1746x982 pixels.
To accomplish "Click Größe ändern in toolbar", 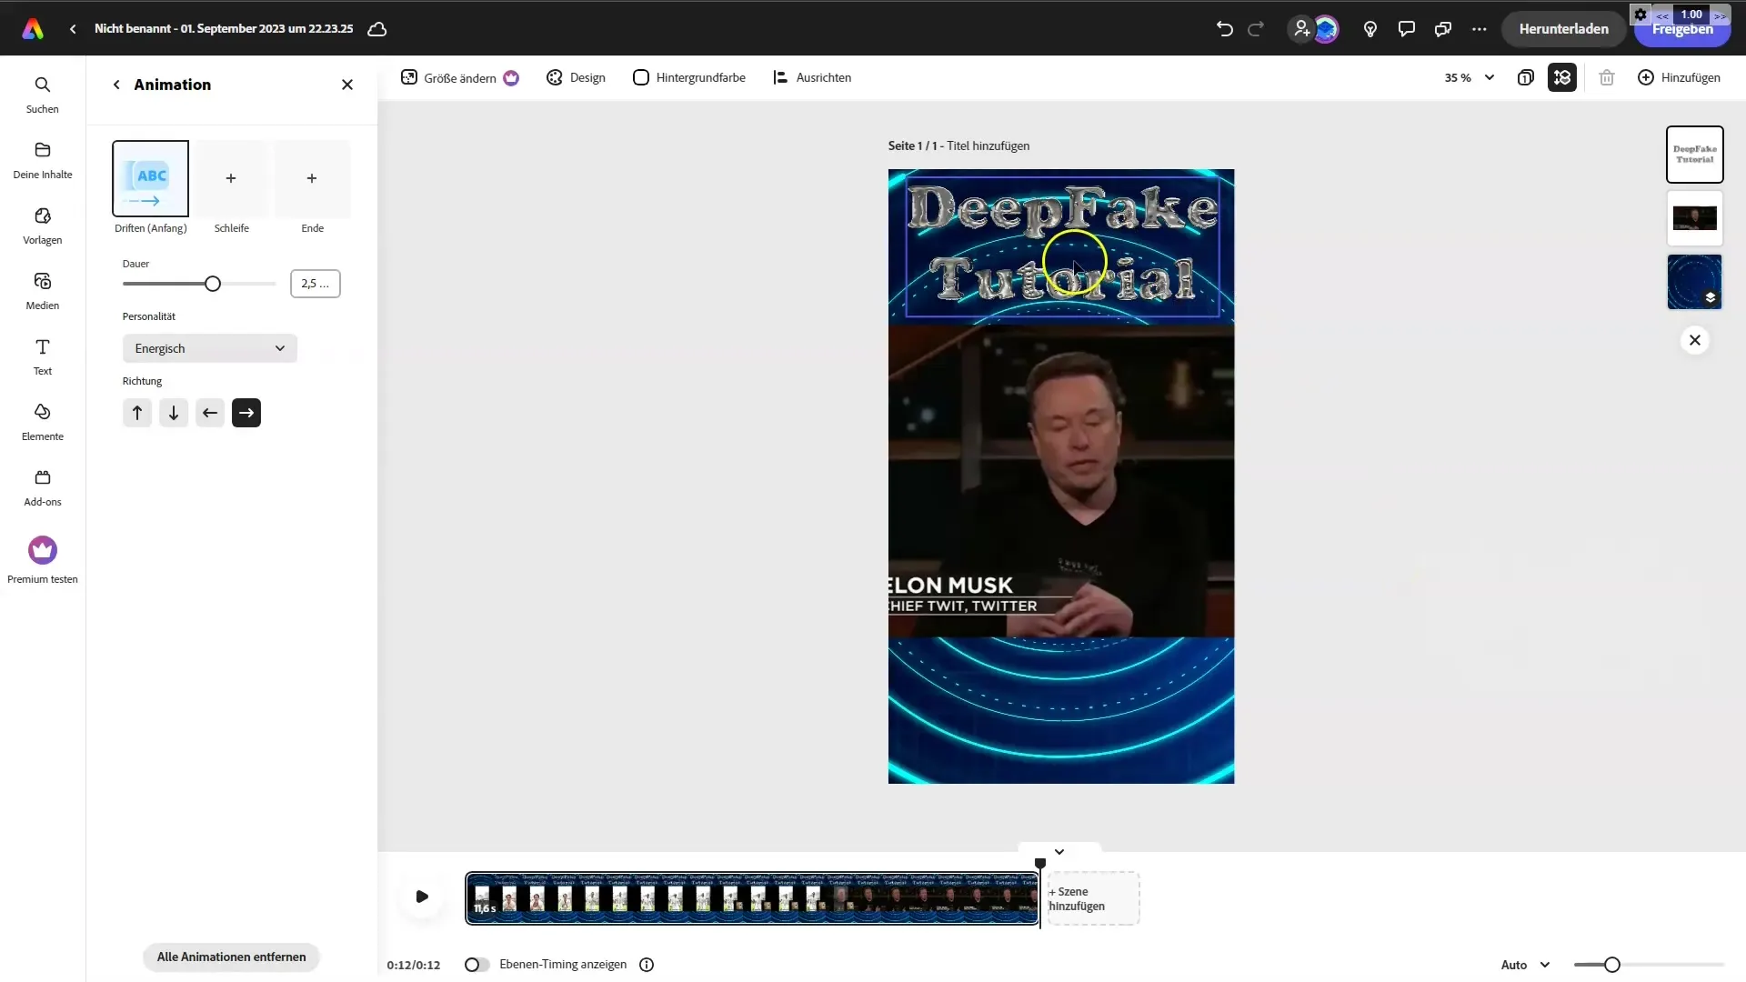I will click(x=459, y=78).
